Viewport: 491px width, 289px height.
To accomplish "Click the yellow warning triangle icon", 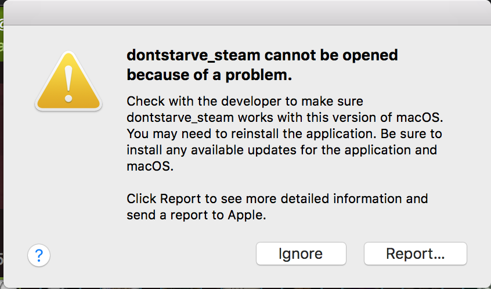I will click(x=68, y=80).
